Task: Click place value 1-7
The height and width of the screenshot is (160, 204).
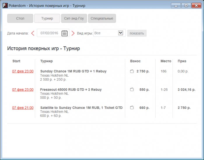Action: pos(163,108)
